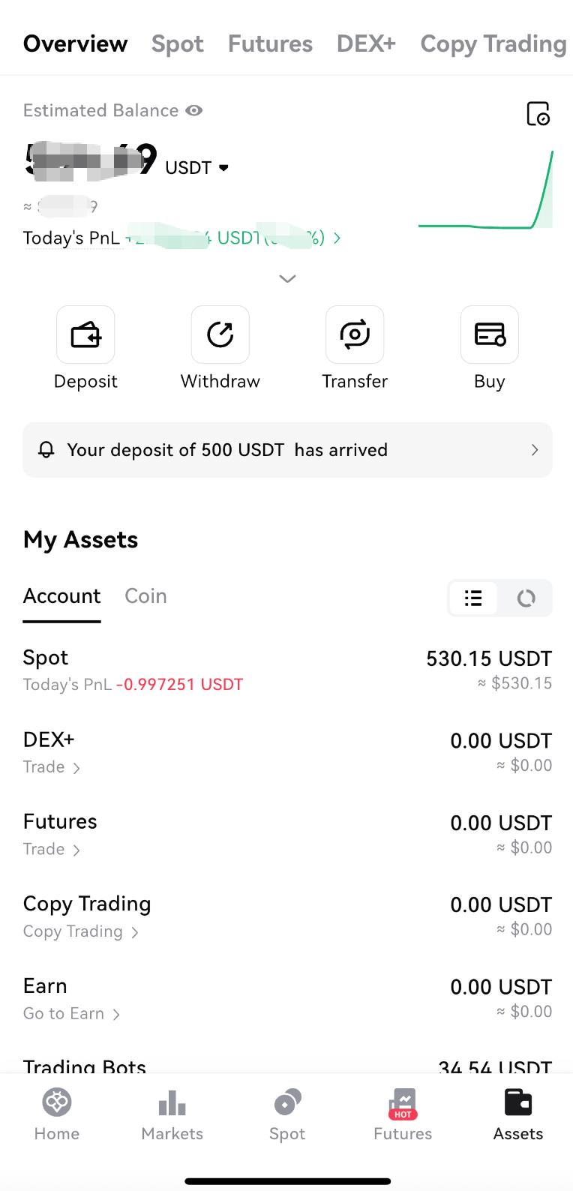This screenshot has height=1191, width=573.
Task: Open the Trade link under Futures account
Action: (x=51, y=849)
